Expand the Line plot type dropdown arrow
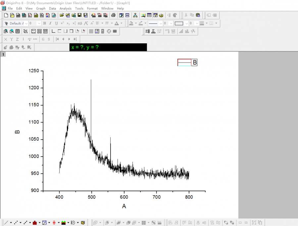This screenshot has width=298, height=226. pos(11,222)
